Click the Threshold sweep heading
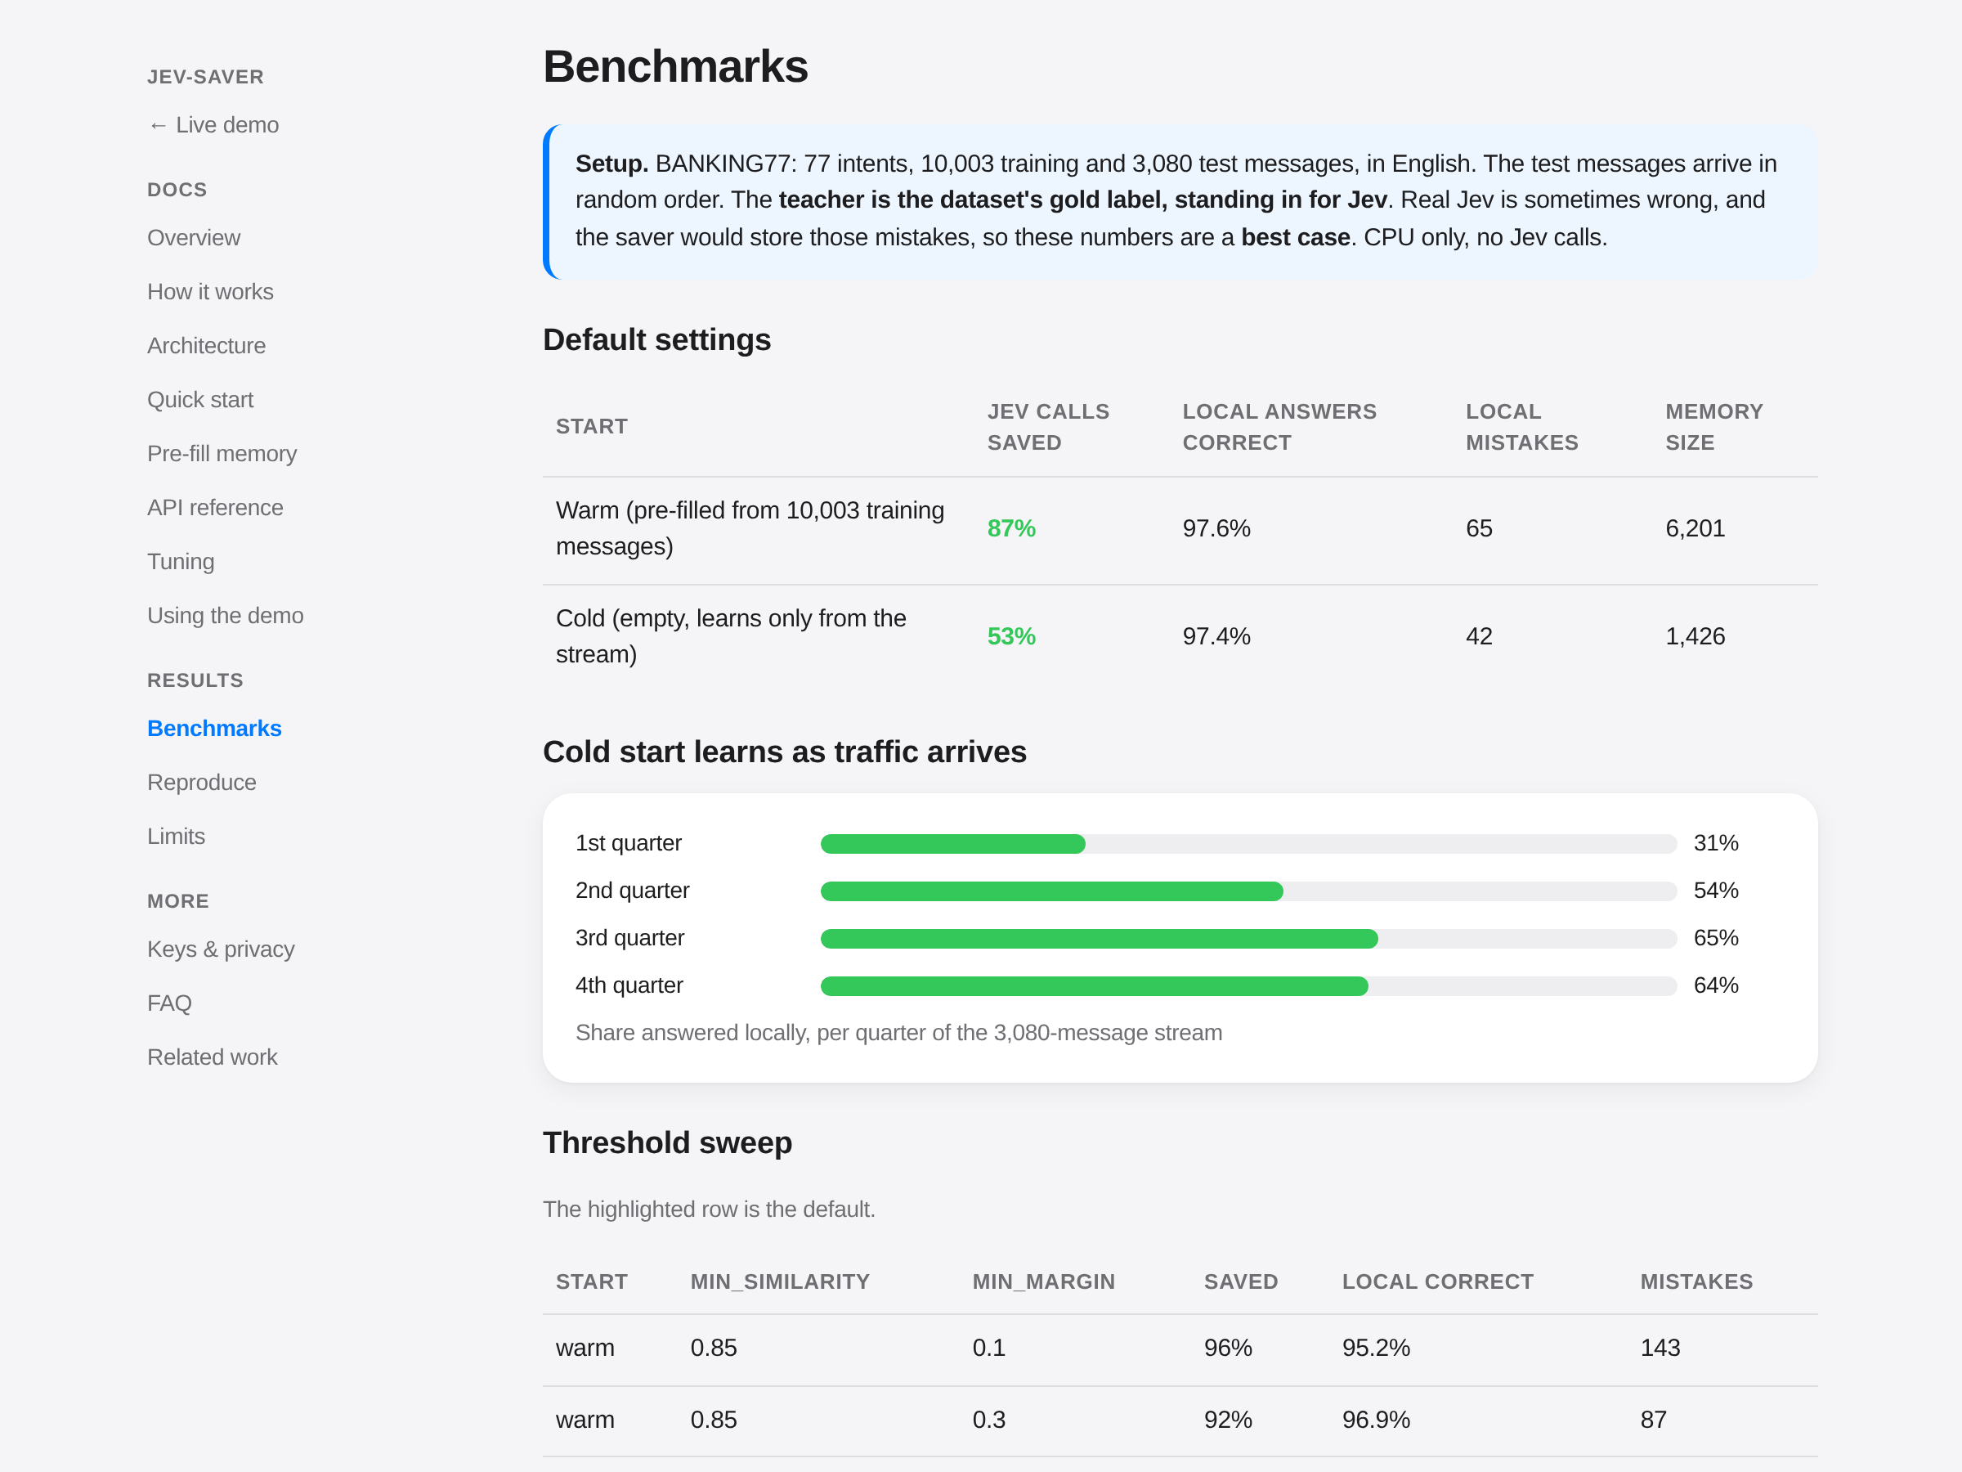This screenshot has height=1472, width=1962. point(667,1142)
